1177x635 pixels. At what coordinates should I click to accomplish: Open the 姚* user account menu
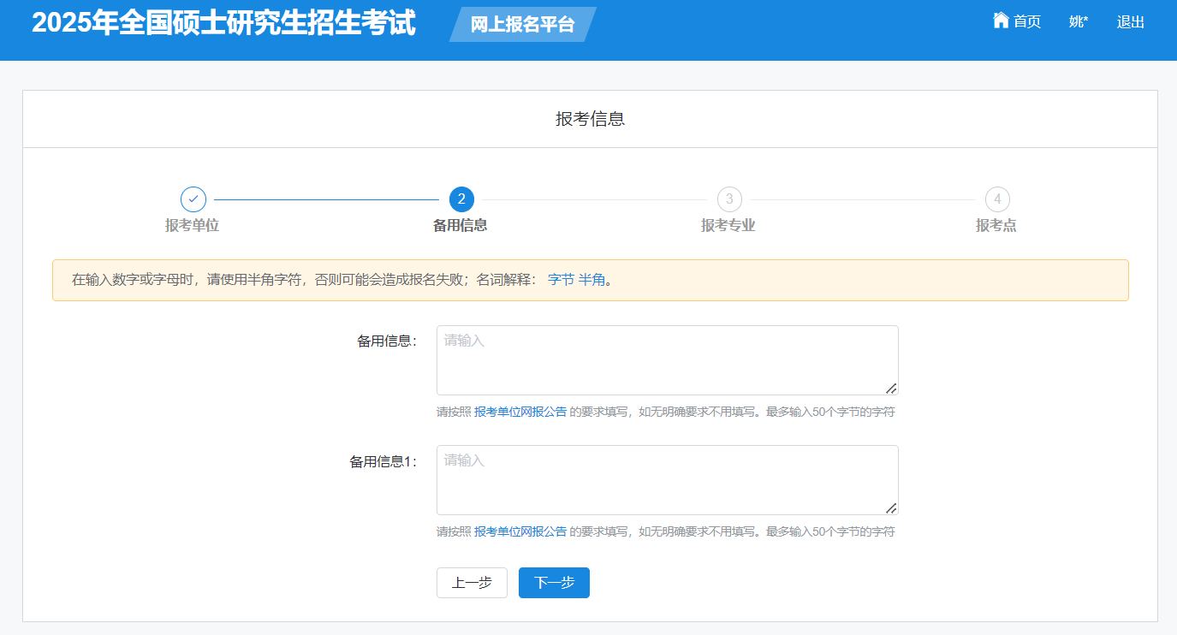(x=1078, y=22)
